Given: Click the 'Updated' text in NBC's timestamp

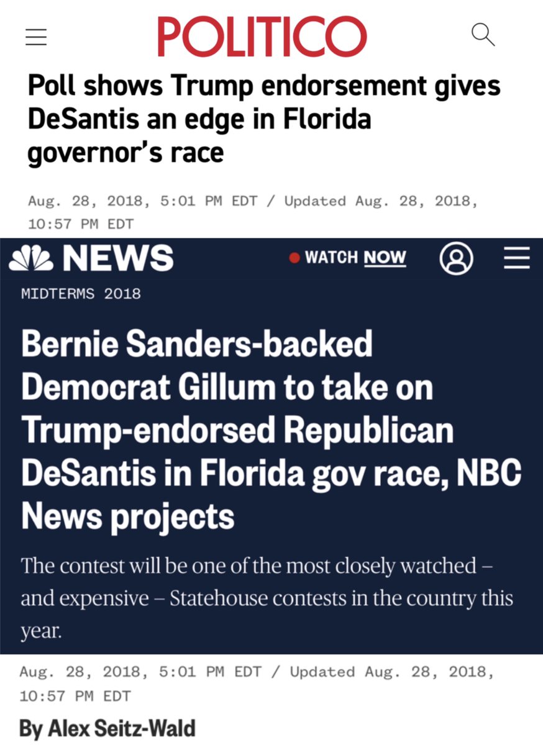Looking at the screenshot, I should click(322, 672).
